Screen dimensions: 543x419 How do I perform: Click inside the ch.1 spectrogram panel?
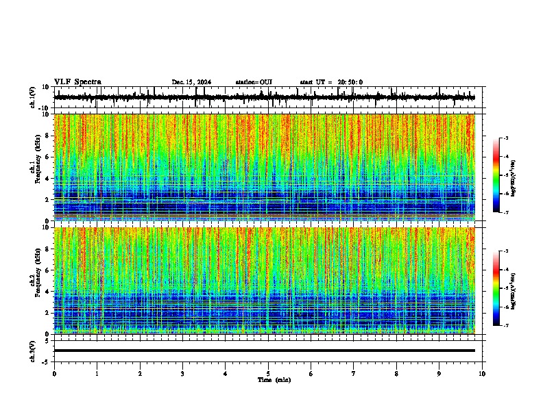[264, 167]
